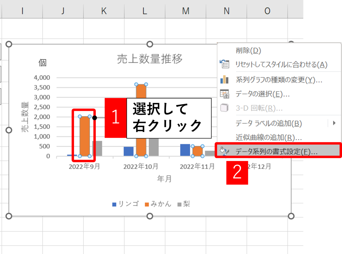This screenshot has width=342, height=254.
Task: Click the blue リンゴ bar for 2022年10月
Action: coord(129,151)
